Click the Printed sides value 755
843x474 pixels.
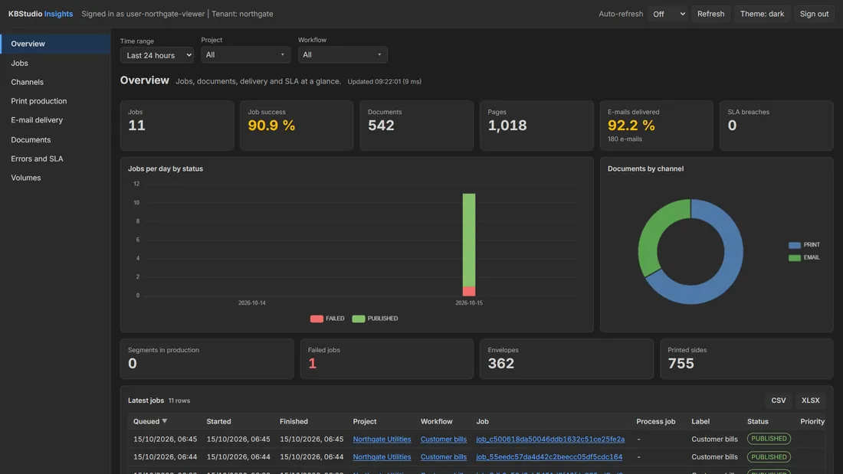(681, 363)
